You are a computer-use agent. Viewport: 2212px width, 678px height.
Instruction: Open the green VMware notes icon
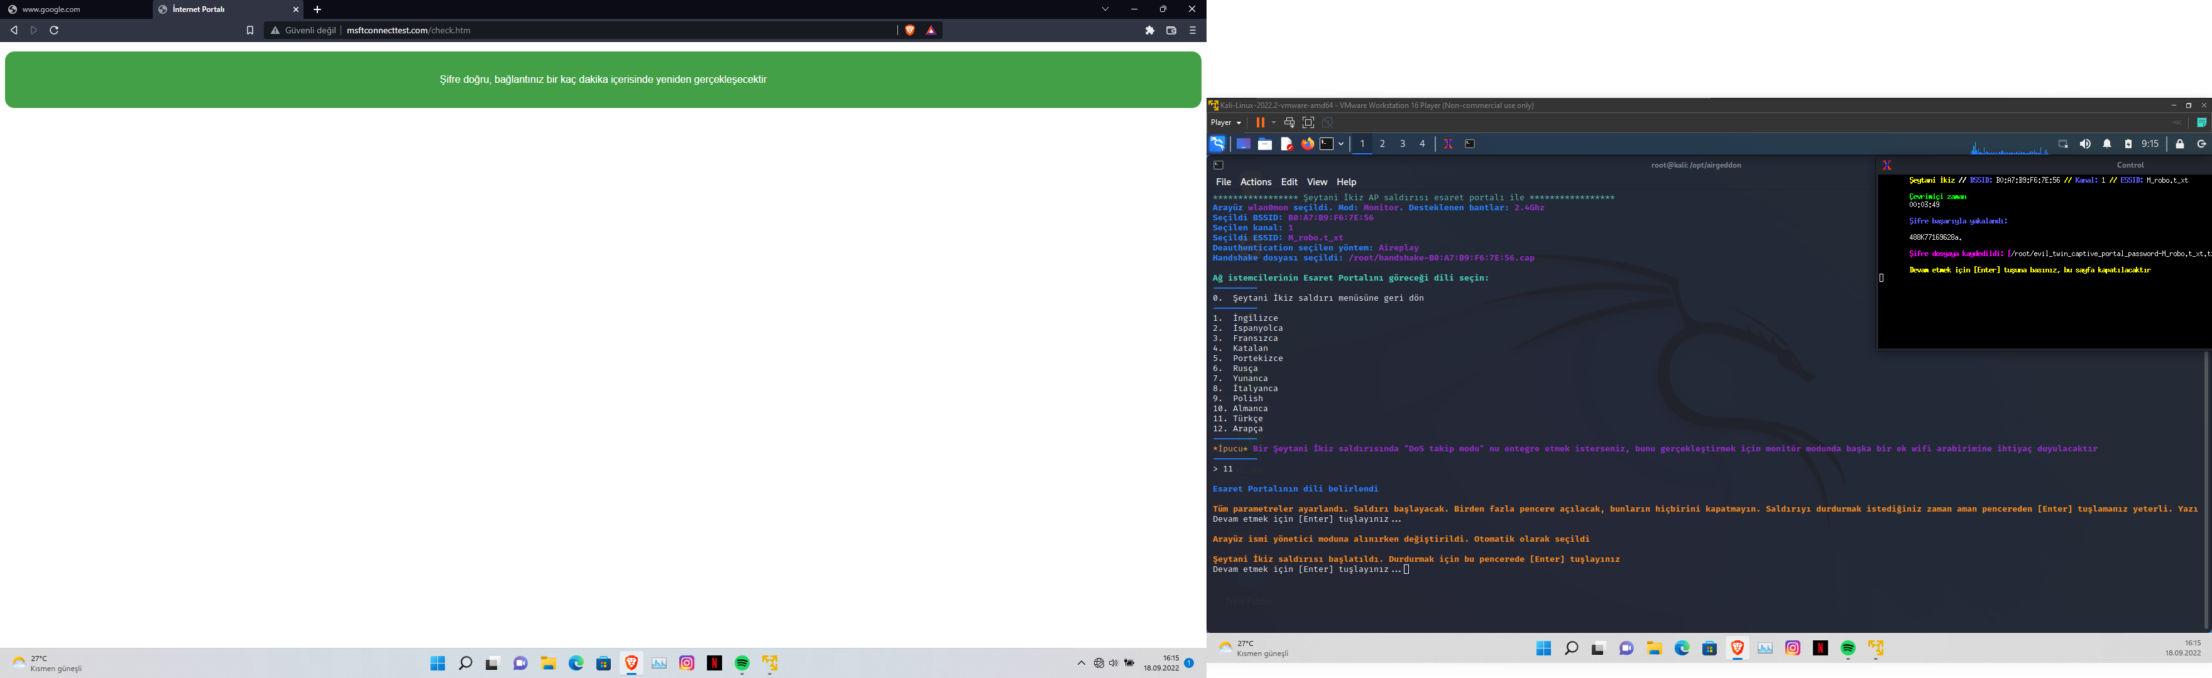2202,122
